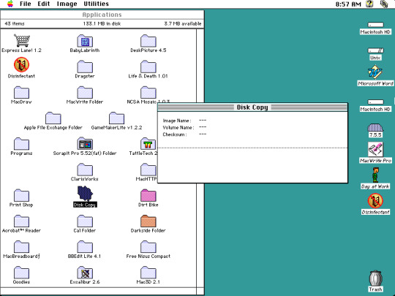Viewport: 395px width, 296px height.
Task: Select the MacWrite Pro desktop alias
Action: pyautogui.click(x=375, y=150)
